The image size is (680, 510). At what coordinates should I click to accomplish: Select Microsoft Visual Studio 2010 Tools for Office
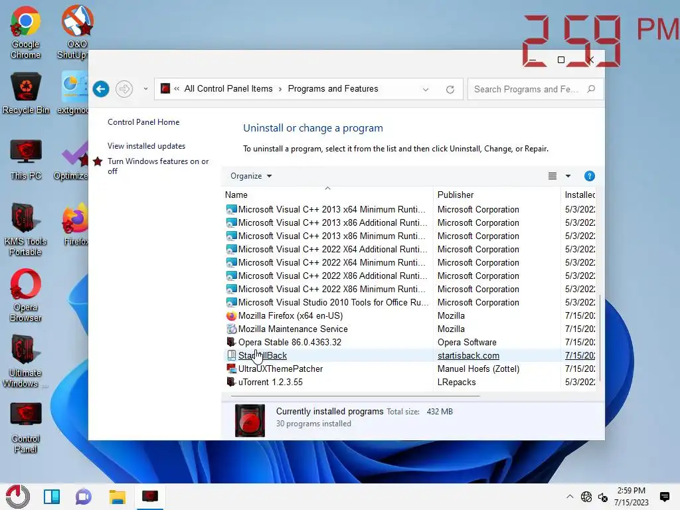pyautogui.click(x=333, y=303)
